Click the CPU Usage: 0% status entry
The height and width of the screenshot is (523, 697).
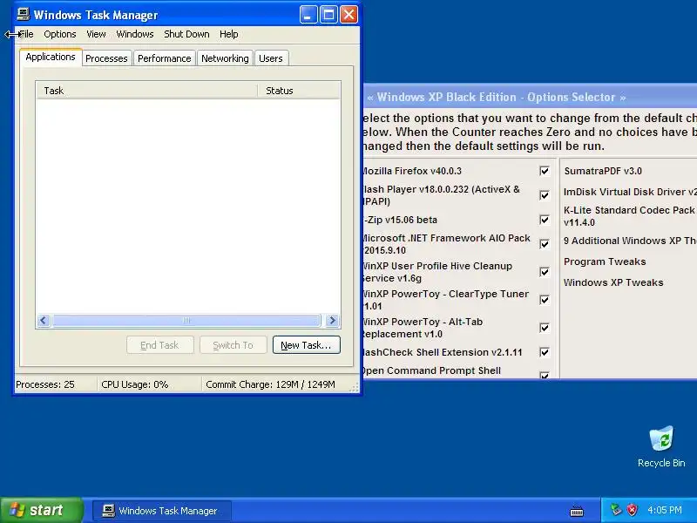tap(135, 384)
